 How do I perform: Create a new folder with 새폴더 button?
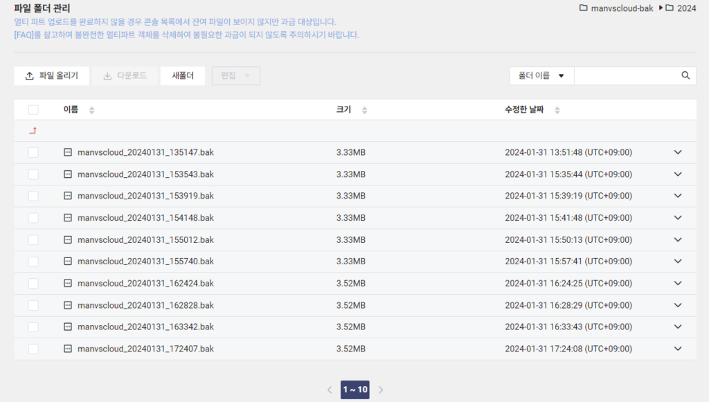point(182,75)
